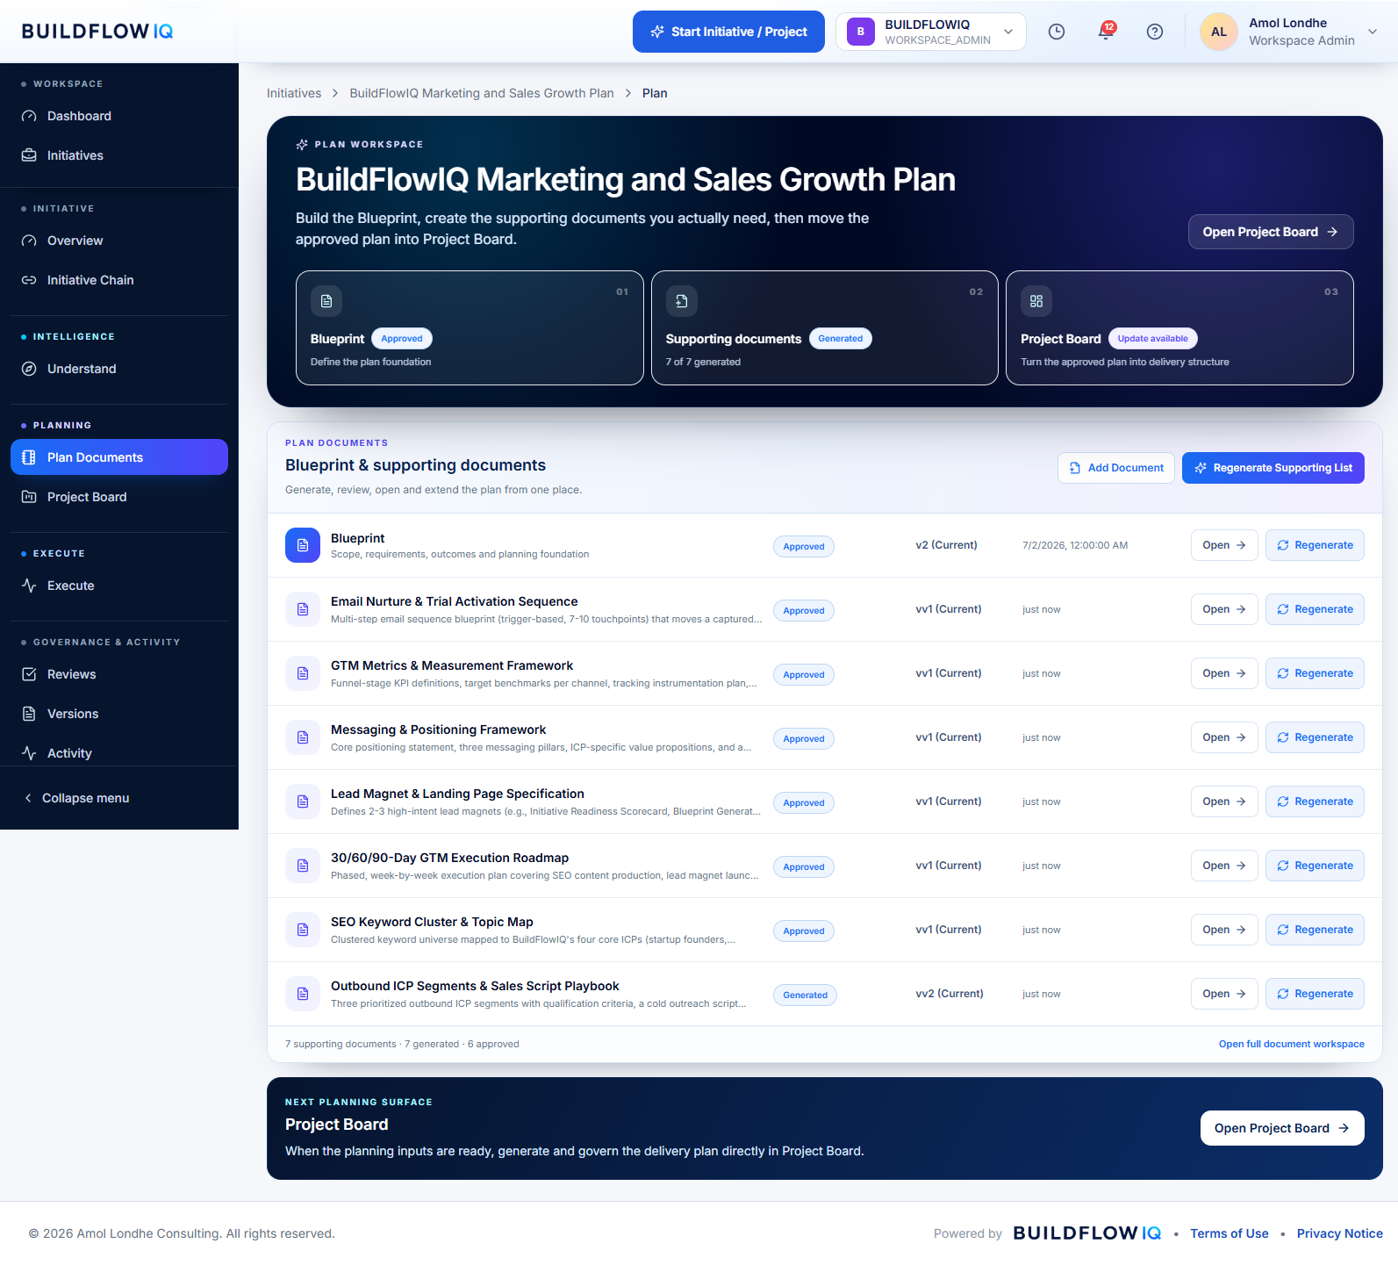Screen dimensions: 1398x1265
Task: Check the notifications bell icon
Action: coord(1106,32)
